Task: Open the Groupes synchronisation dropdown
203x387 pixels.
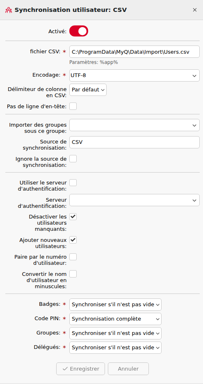Action: (115, 333)
